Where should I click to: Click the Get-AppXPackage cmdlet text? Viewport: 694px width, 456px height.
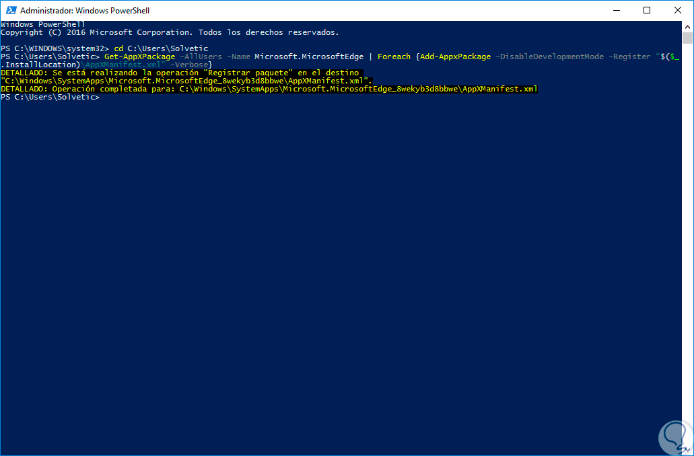(x=139, y=56)
